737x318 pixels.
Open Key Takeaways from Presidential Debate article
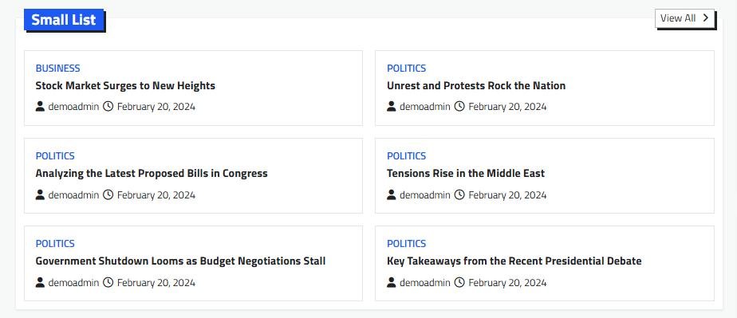[514, 261]
